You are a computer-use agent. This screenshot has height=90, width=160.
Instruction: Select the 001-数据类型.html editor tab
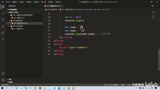click(53, 6)
